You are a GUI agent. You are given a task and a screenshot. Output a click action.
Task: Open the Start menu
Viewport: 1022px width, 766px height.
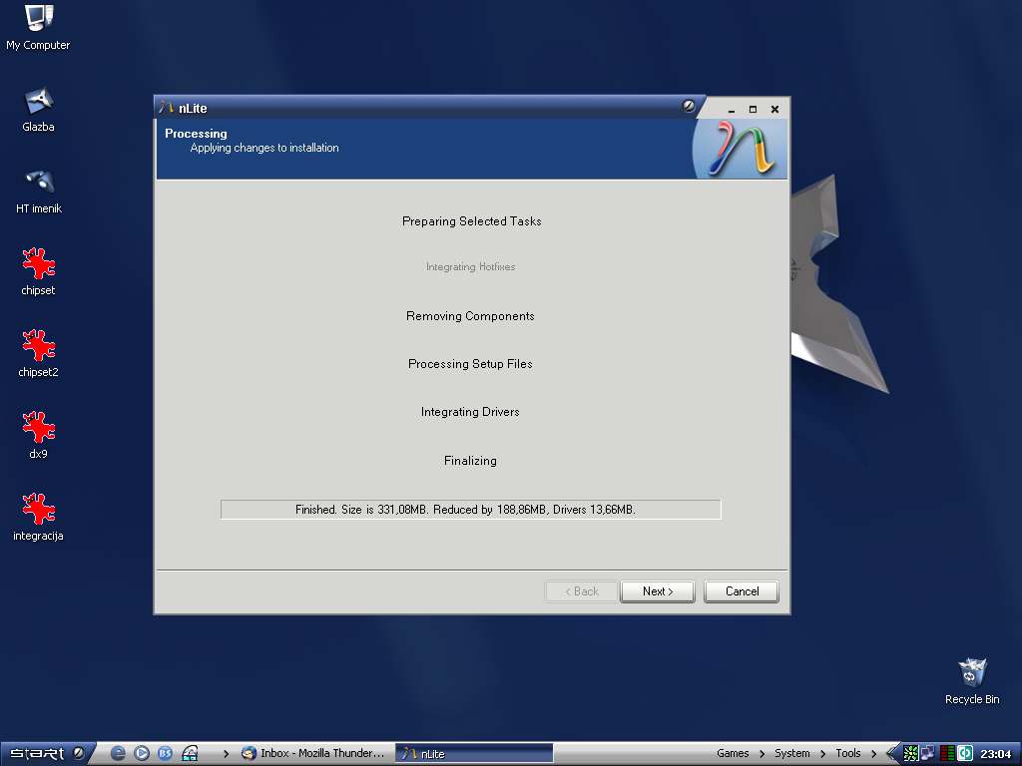[x=38, y=753]
